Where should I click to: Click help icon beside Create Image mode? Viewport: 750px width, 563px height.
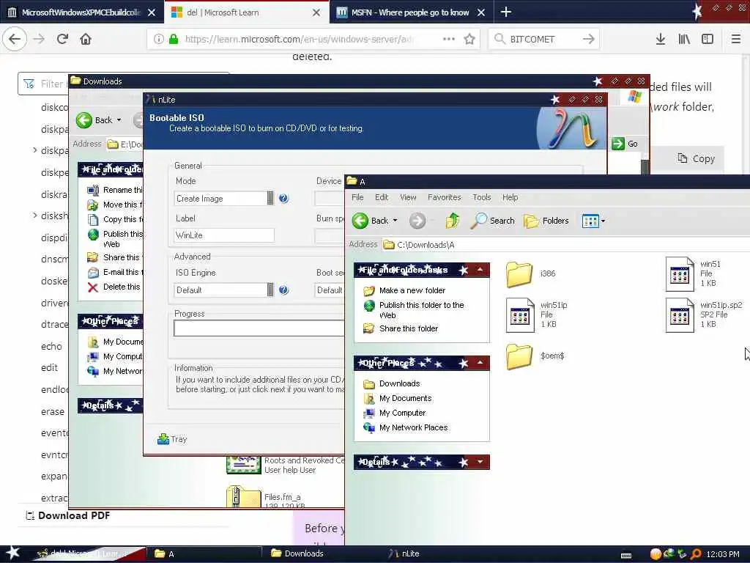point(283,198)
